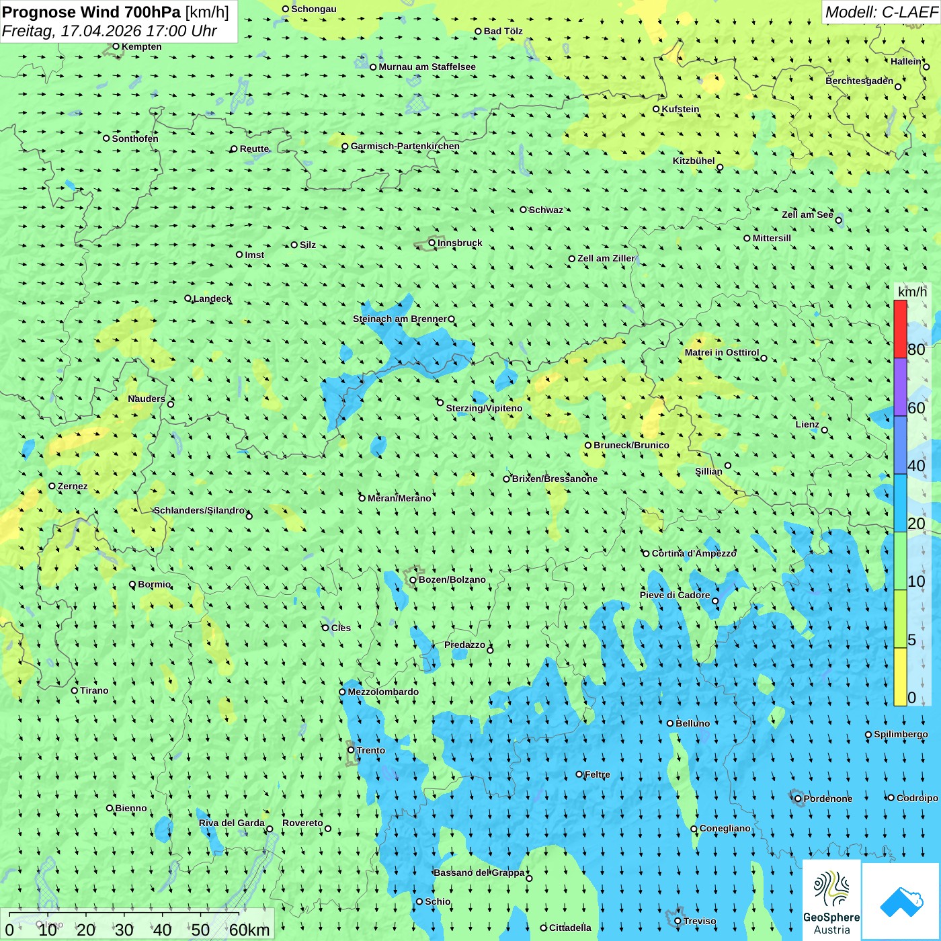The height and width of the screenshot is (941, 941).
Task: Click the Rovereto label
Action: coord(302,823)
